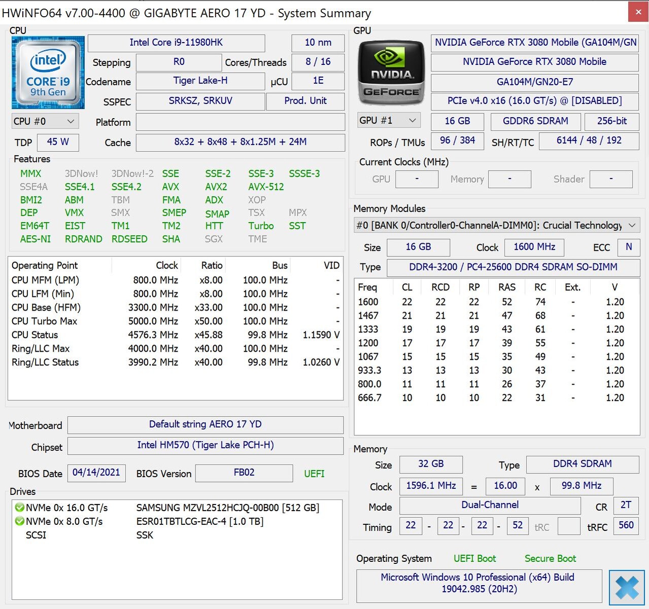Click the GA104M/GN20-E7 GPU codename field
Image resolution: width=649 pixels, height=609 pixels.
(535, 82)
